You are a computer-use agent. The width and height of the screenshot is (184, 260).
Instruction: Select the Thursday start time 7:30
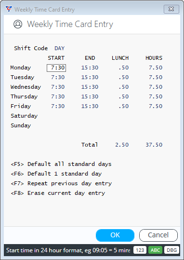58,96
